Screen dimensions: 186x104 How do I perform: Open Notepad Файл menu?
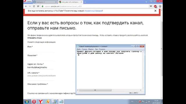[x=79, y=49]
